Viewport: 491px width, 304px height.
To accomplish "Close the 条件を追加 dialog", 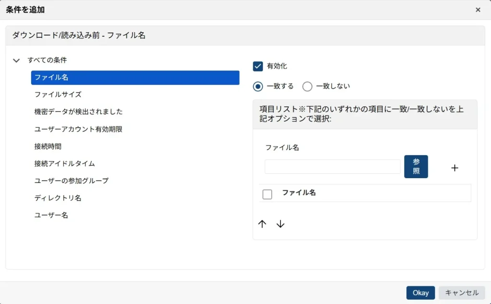I will pyautogui.click(x=478, y=10).
